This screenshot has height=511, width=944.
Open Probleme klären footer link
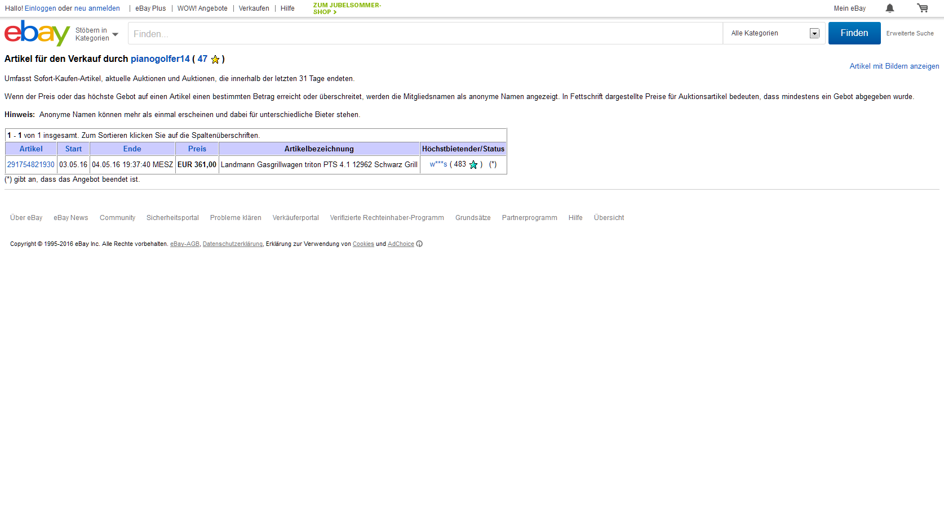tap(236, 218)
